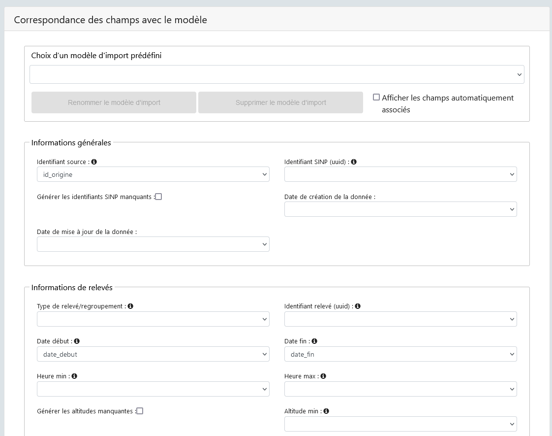
Task: Enable Afficher les champs automatiquement associés
Action: [x=376, y=97]
